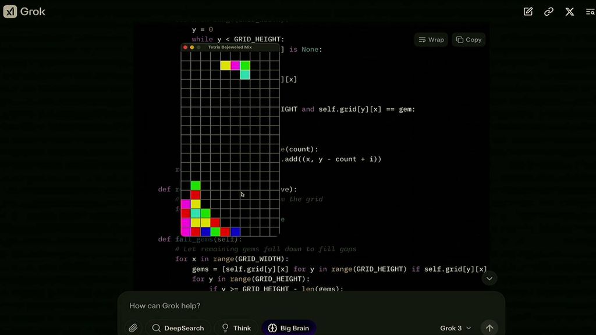
Task: Enable DeepSearch mode
Action: [178, 327]
